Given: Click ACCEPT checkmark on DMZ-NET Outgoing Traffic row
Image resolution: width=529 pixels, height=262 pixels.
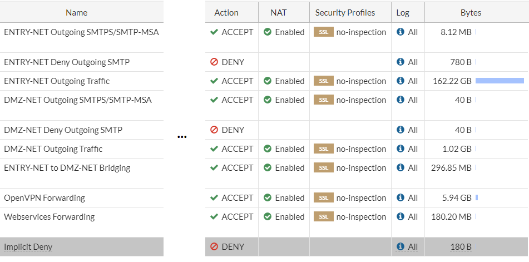Looking at the screenshot, I should 214,149.
